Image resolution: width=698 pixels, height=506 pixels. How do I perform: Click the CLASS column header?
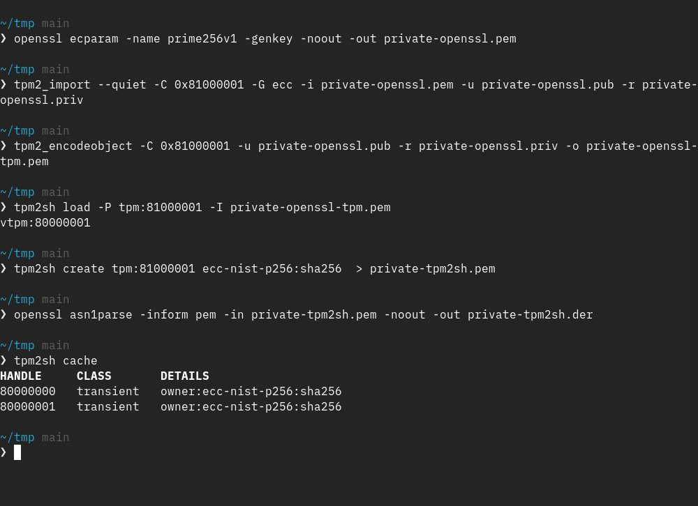tap(94, 376)
